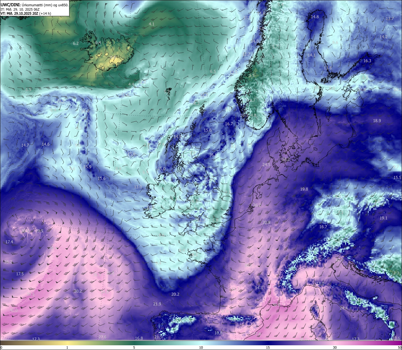Viewport: 402px width, 350px height.
Task: Click the 15.0 value near Northern Ireland
Action: pos(161,169)
